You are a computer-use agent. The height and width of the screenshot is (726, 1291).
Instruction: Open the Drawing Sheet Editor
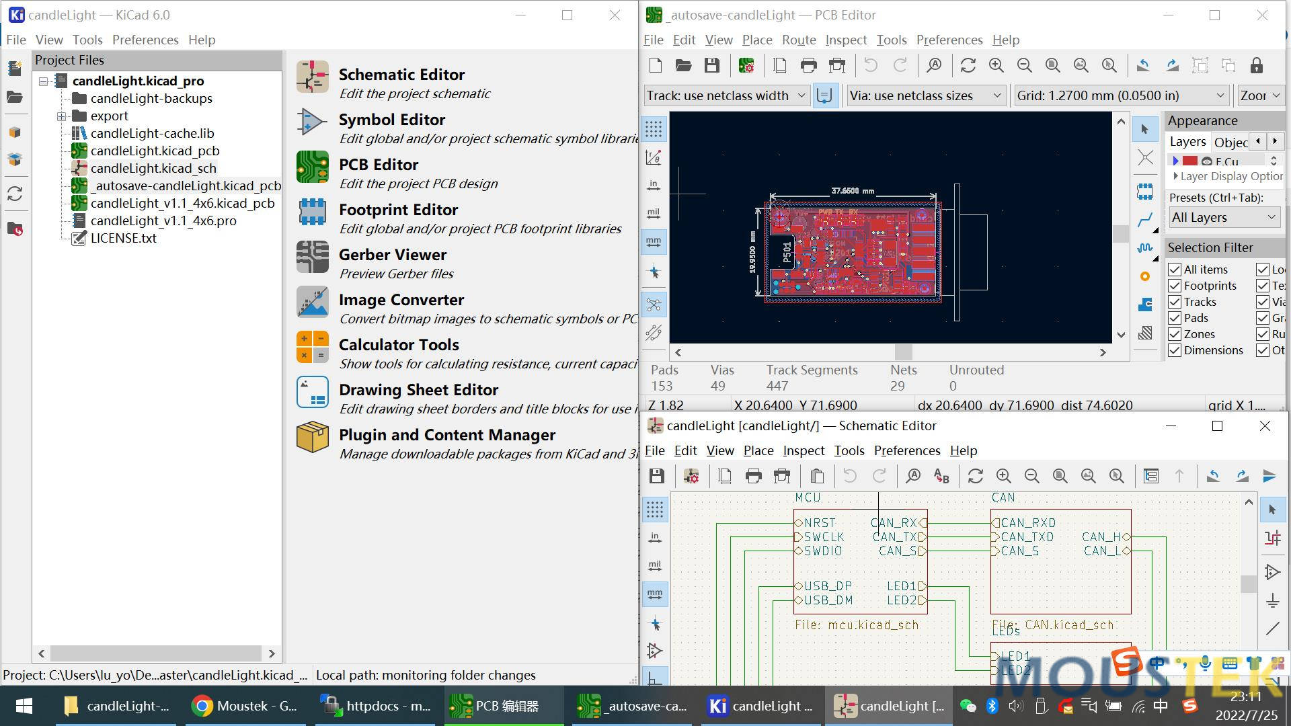click(313, 392)
